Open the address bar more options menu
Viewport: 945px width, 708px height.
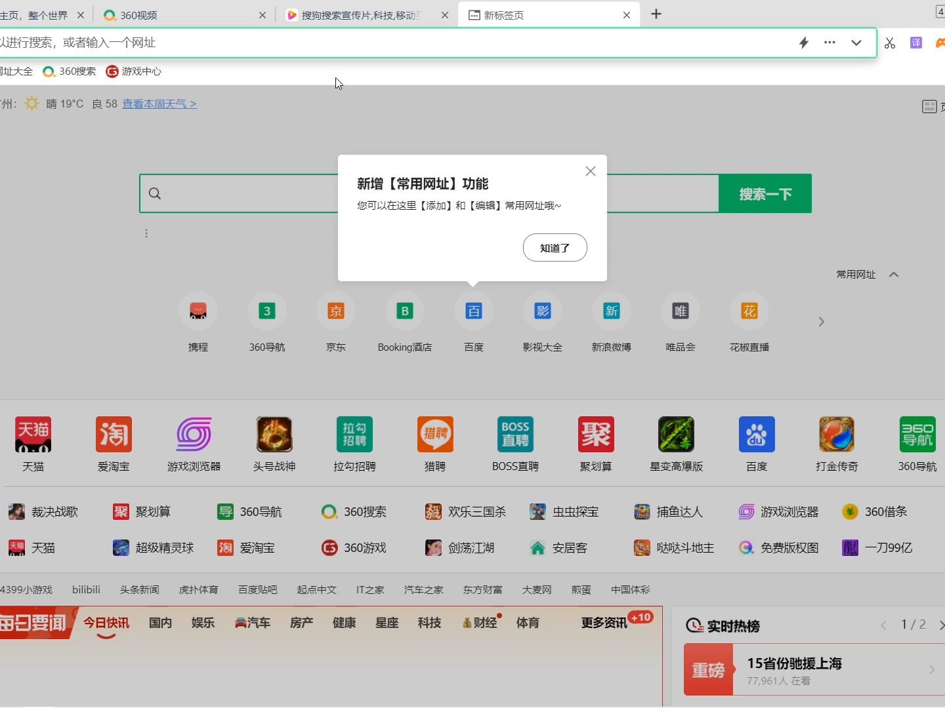point(829,43)
